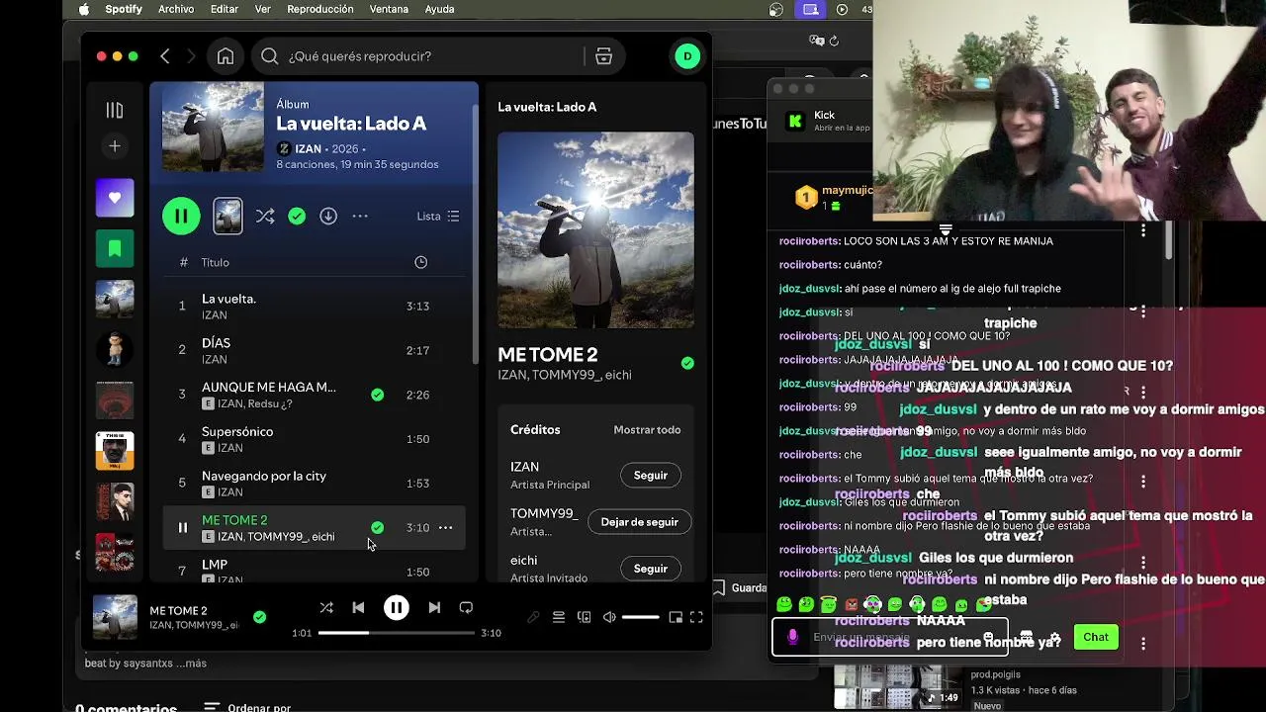1266x712 pixels.
Task: Mute the Spotify volume
Action: pos(609,617)
